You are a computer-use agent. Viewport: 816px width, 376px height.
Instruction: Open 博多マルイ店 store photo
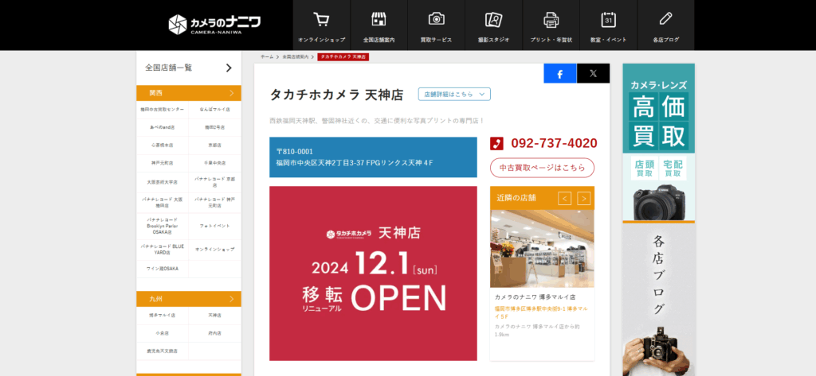pyautogui.click(x=542, y=249)
